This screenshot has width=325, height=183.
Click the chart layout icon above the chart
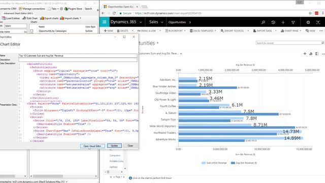pyautogui.click(x=317, y=53)
